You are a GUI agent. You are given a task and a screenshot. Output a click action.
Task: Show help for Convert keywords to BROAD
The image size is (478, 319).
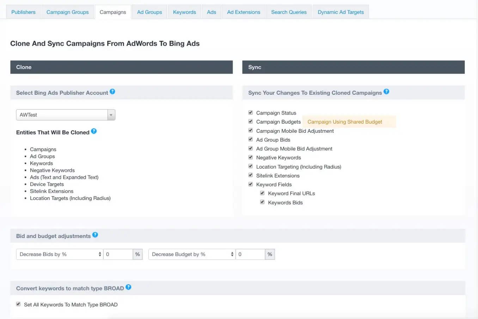coord(128,287)
